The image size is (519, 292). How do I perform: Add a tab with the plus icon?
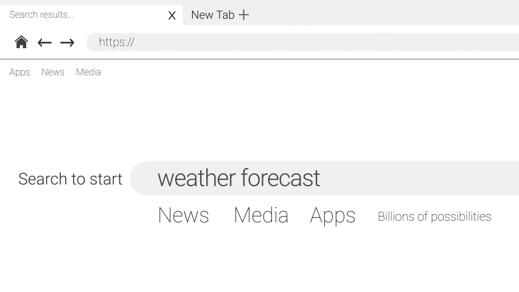coord(243,15)
